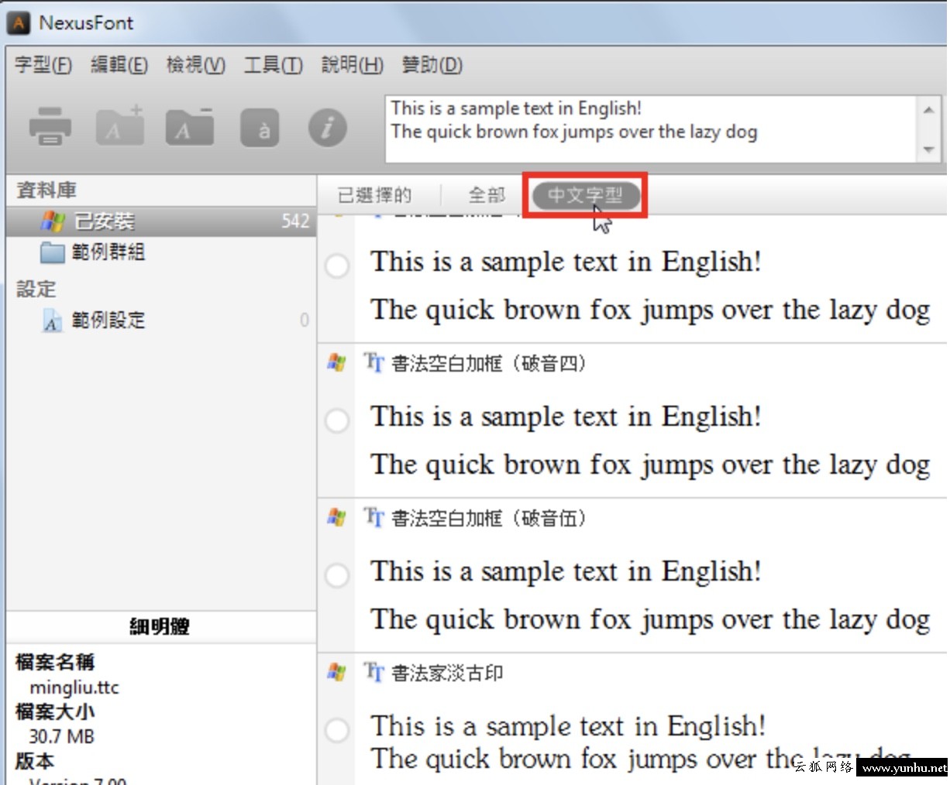The image size is (950, 785).
Task: Click the file name mingliu.ttc
Action: click(x=74, y=687)
